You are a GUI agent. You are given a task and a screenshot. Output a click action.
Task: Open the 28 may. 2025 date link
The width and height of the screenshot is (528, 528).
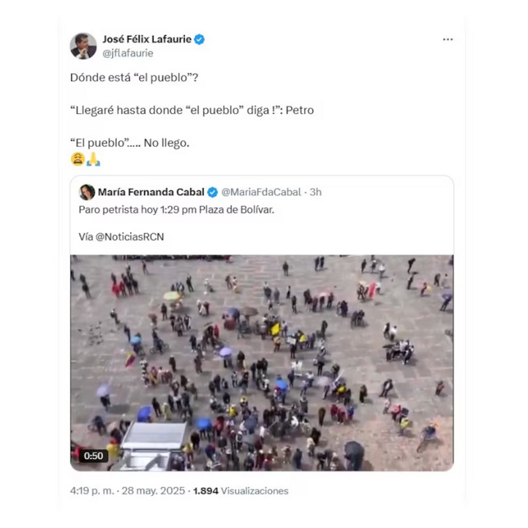[x=154, y=491]
